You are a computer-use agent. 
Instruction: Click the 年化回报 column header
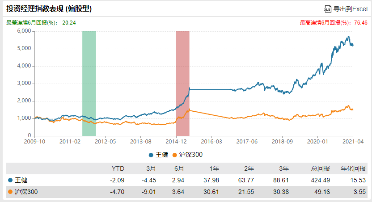pyautogui.click(x=353, y=168)
